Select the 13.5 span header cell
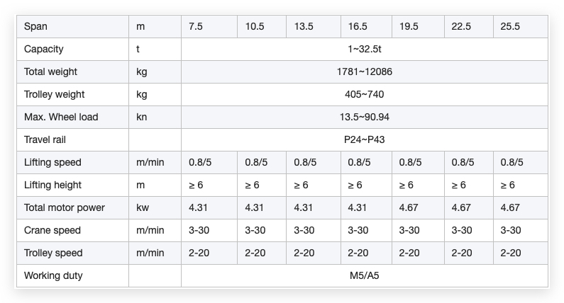 tap(314, 26)
